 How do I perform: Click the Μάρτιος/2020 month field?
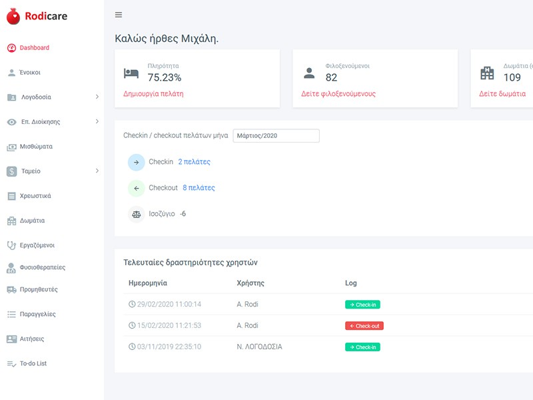[x=276, y=135]
